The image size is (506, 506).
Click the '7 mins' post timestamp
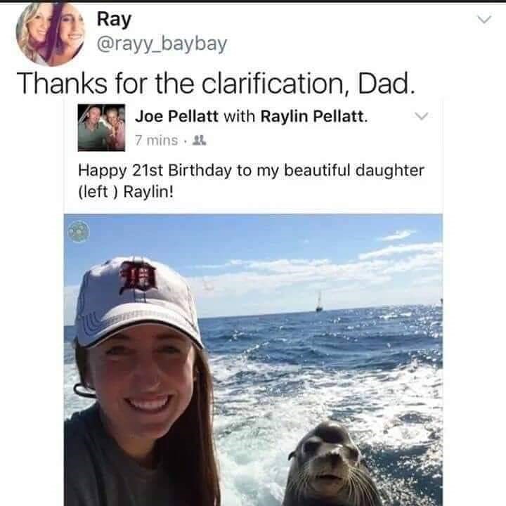click(157, 141)
